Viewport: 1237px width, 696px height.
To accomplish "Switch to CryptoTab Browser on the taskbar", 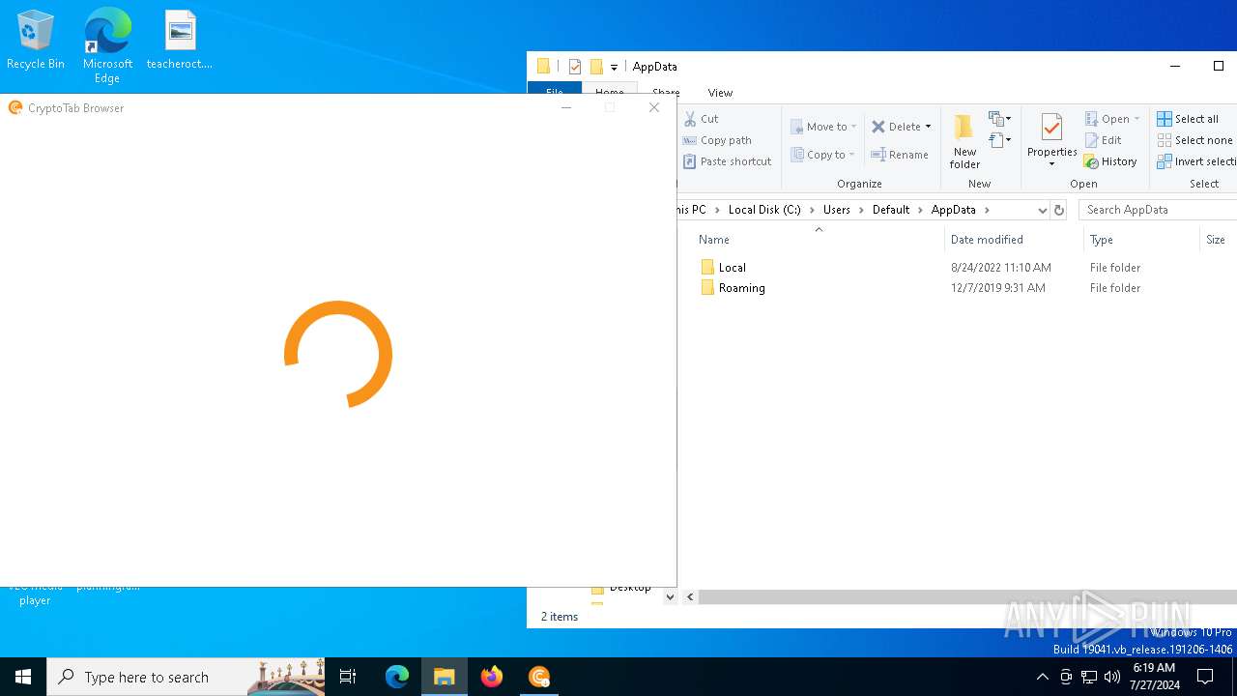I will point(539,677).
